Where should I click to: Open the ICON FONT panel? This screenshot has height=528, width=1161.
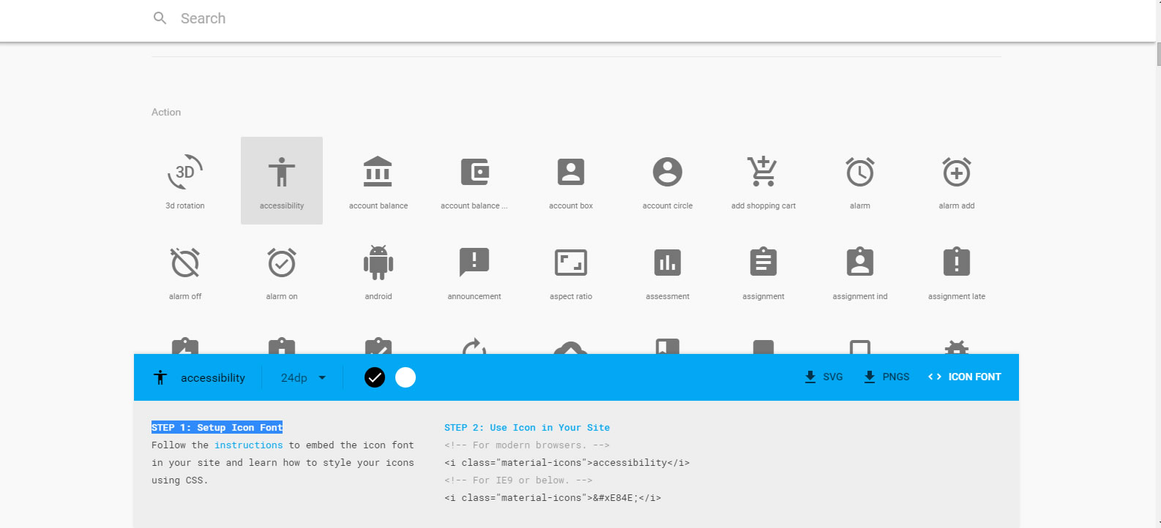[964, 377]
